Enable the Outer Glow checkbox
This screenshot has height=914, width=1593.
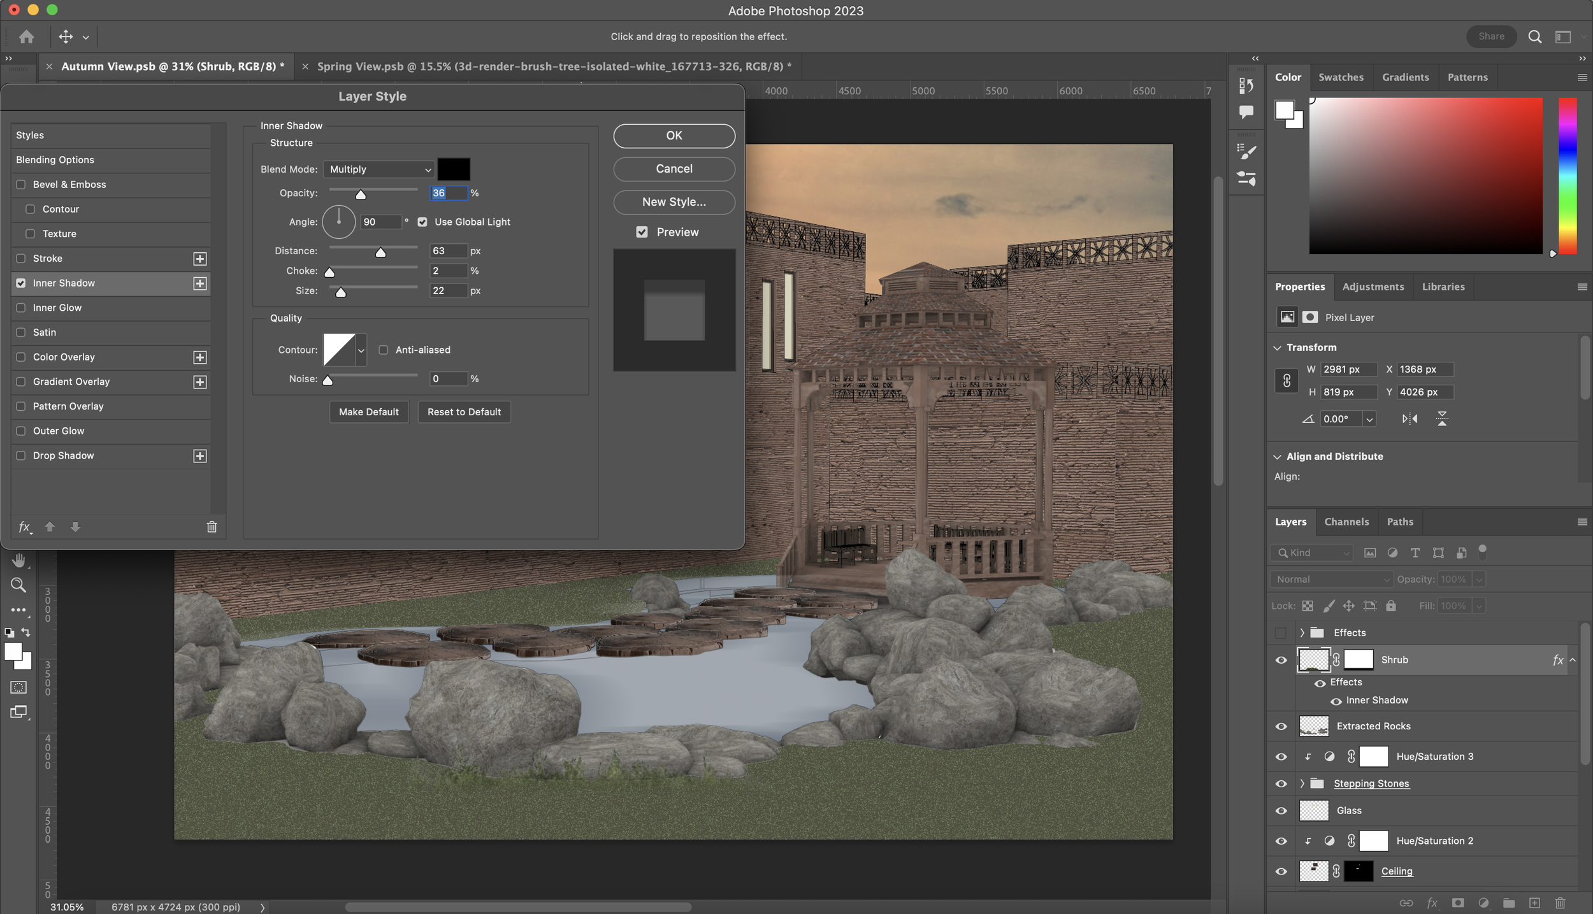click(x=21, y=431)
